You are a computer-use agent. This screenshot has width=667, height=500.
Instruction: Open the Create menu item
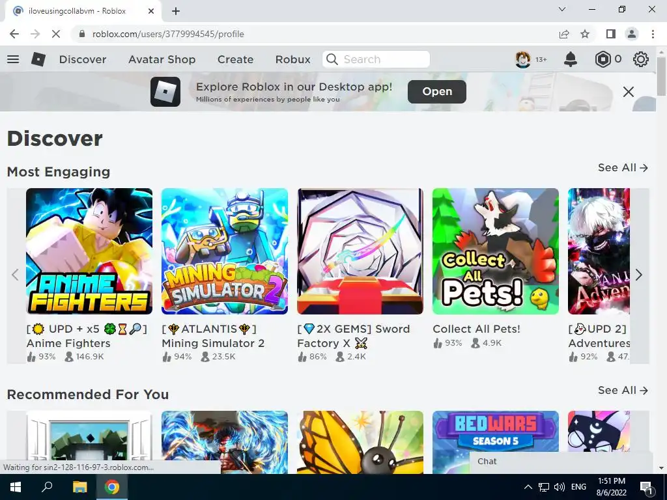coord(235,59)
